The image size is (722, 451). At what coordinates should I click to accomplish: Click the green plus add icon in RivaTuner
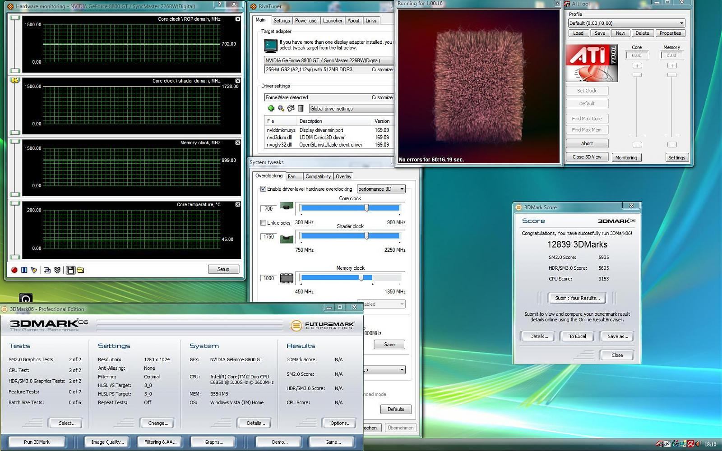(x=271, y=108)
